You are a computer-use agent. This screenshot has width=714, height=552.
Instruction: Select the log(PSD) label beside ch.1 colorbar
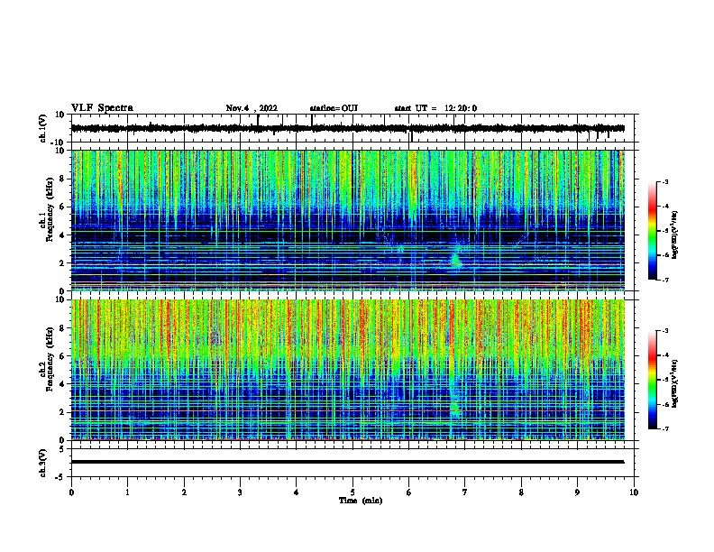[x=675, y=235]
